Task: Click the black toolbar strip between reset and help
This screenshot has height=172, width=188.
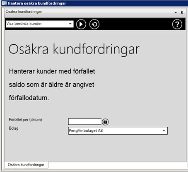Action: coord(136,24)
